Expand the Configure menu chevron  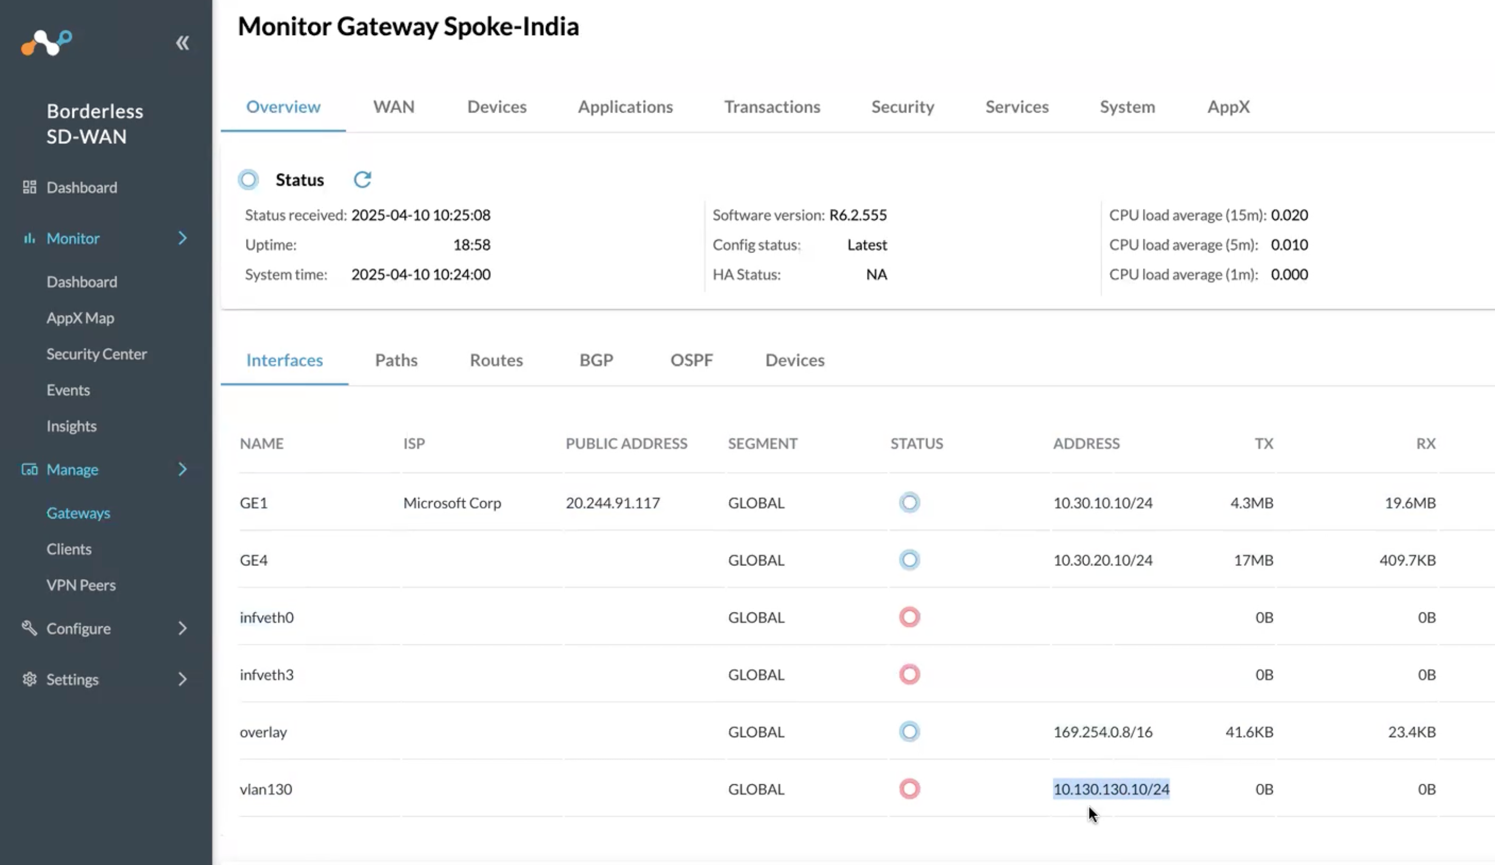tap(183, 628)
